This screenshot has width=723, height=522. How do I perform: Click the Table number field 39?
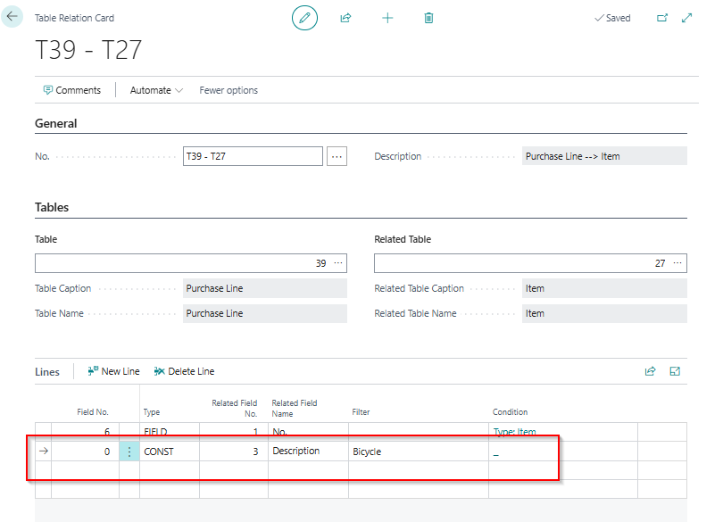191,263
